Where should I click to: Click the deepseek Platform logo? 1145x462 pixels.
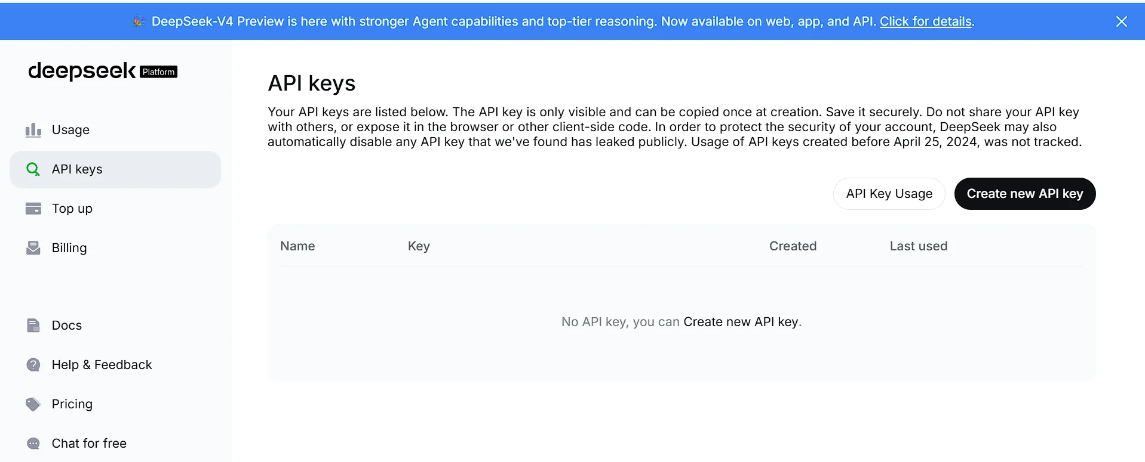pyautogui.click(x=103, y=71)
